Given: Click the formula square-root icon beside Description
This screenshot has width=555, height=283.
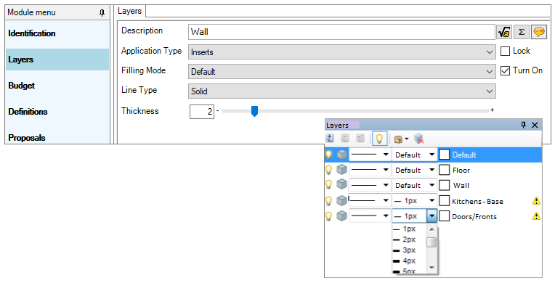Looking at the screenshot, I should pos(504,32).
